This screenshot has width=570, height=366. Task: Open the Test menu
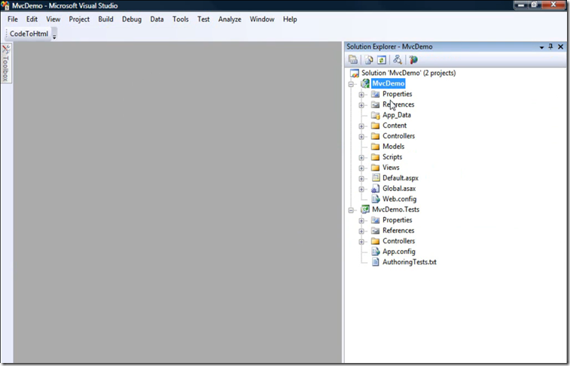pyautogui.click(x=203, y=20)
